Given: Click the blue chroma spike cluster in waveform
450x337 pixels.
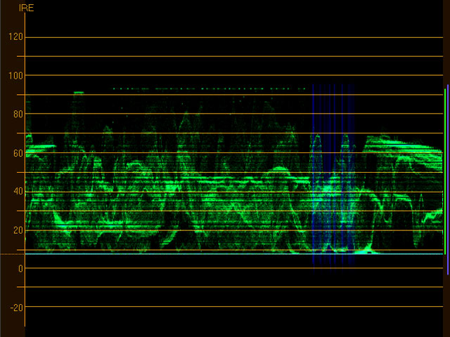Looking at the screenshot, I should click(x=333, y=178).
